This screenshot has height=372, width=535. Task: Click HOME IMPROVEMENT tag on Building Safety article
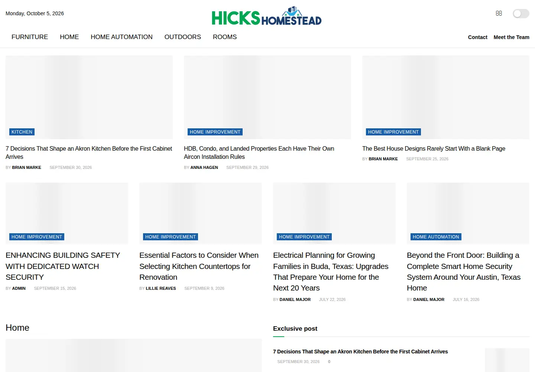click(37, 237)
